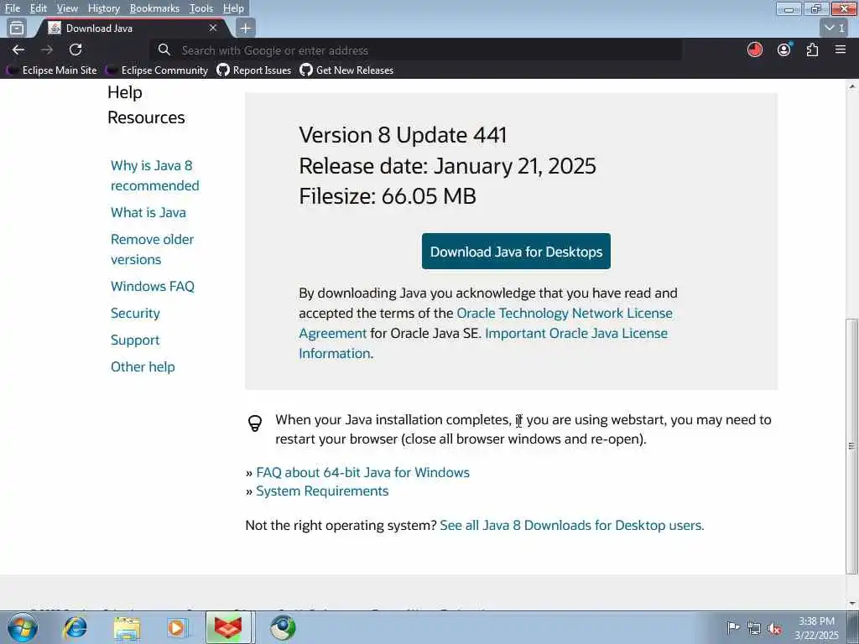The width and height of the screenshot is (859, 644).
Task: Open Why is Java 8 recommended link
Action: (x=154, y=175)
